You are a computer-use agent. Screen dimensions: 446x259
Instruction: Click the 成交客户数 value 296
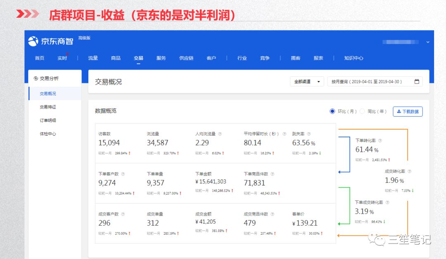tap(104, 223)
